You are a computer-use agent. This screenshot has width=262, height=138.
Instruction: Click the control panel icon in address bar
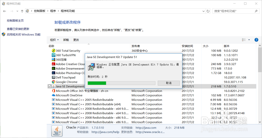point(28,11)
